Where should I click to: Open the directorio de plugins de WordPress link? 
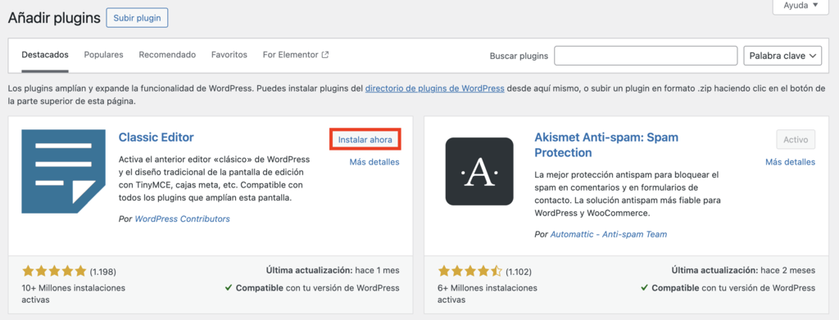[434, 88]
